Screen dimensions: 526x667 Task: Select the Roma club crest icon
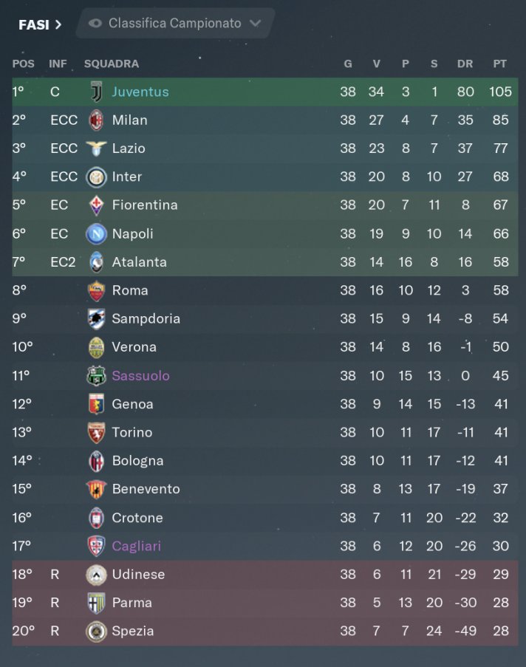pyautogui.click(x=97, y=290)
